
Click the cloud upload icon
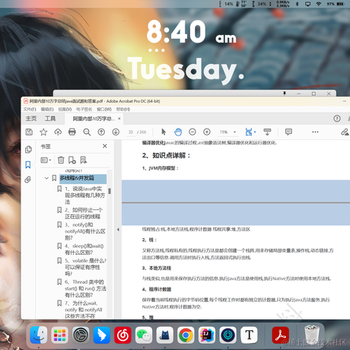pos(58,132)
